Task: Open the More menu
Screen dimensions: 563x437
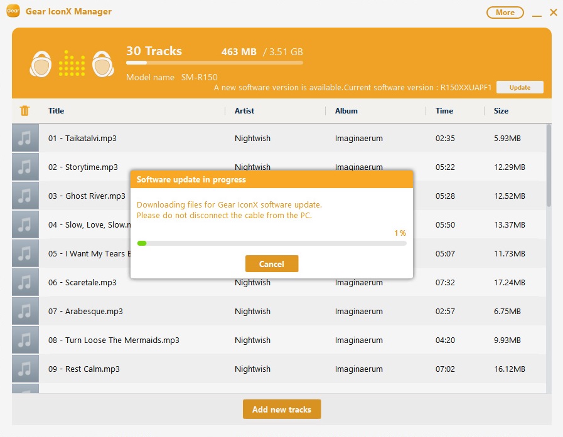Action: tap(505, 13)
